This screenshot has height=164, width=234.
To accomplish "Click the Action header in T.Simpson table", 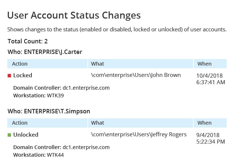I will [x=47, y=123].
